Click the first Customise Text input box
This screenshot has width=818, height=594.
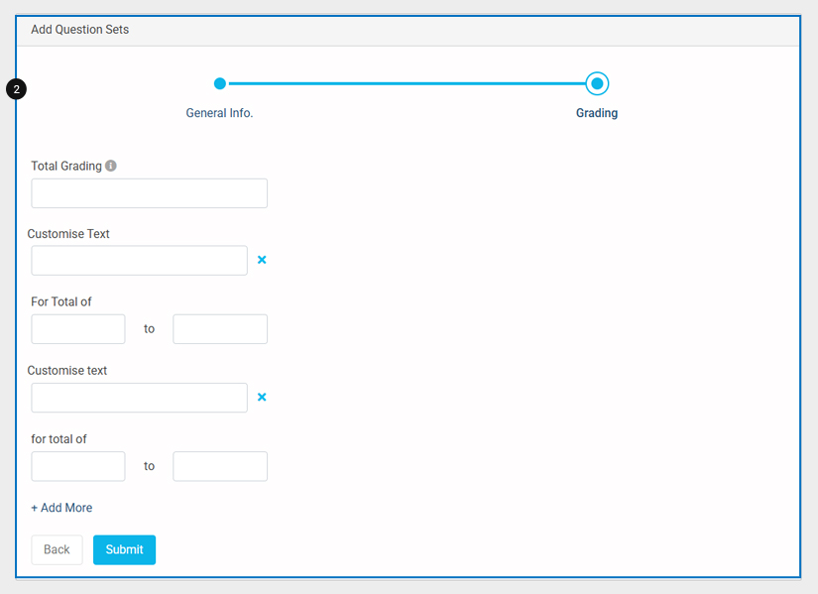[x=139, y=261]
